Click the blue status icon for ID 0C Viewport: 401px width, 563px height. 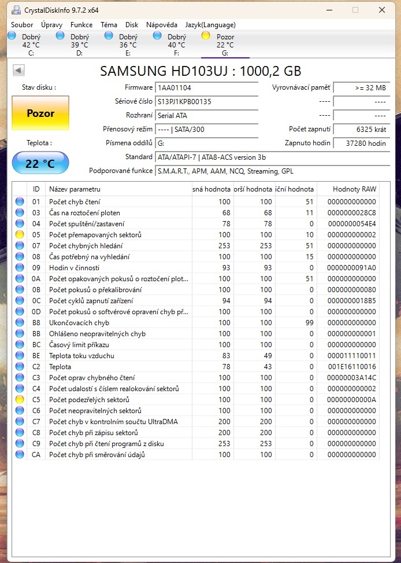[20, 300]
